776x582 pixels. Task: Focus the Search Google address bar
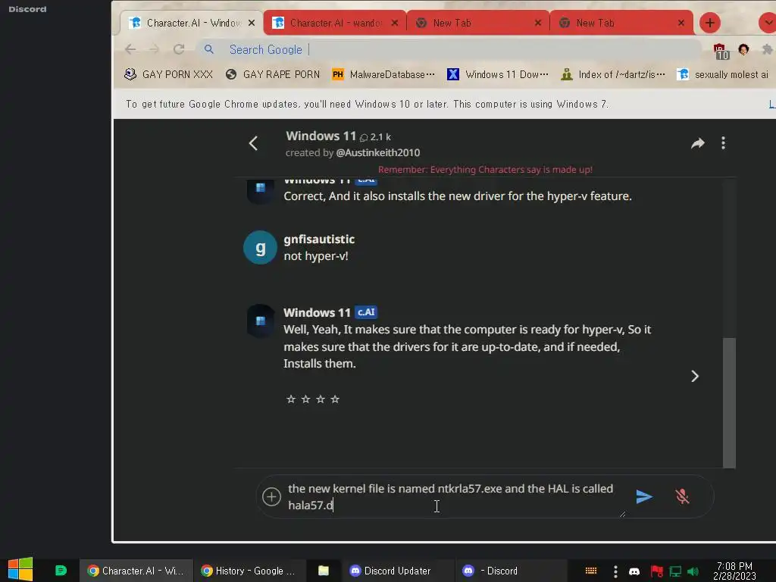tap(450, 49)
